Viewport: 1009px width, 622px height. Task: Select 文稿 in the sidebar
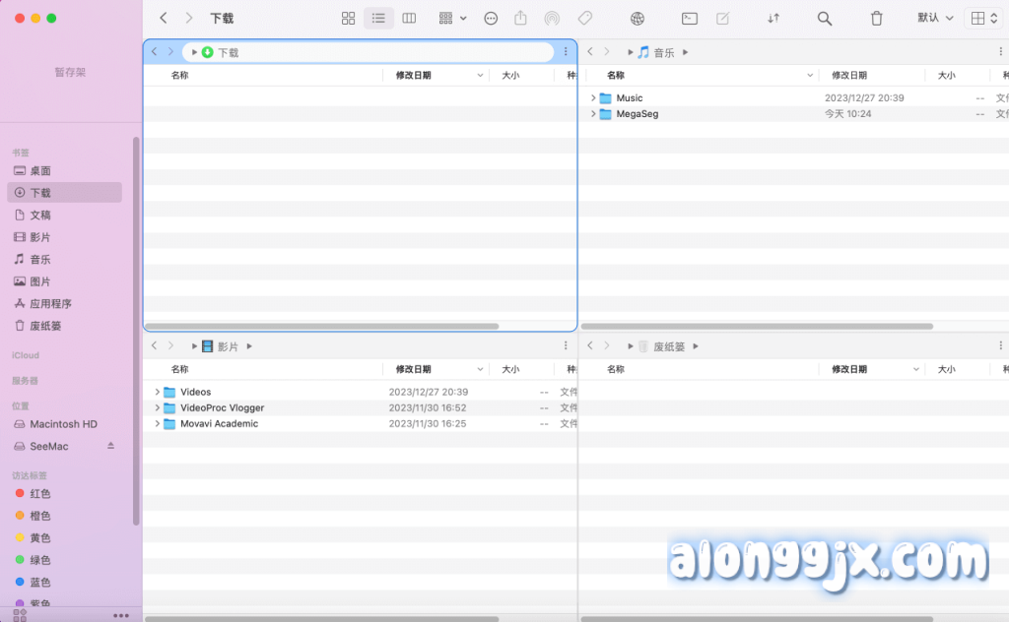pyautogui.click(x=40, y=216)
